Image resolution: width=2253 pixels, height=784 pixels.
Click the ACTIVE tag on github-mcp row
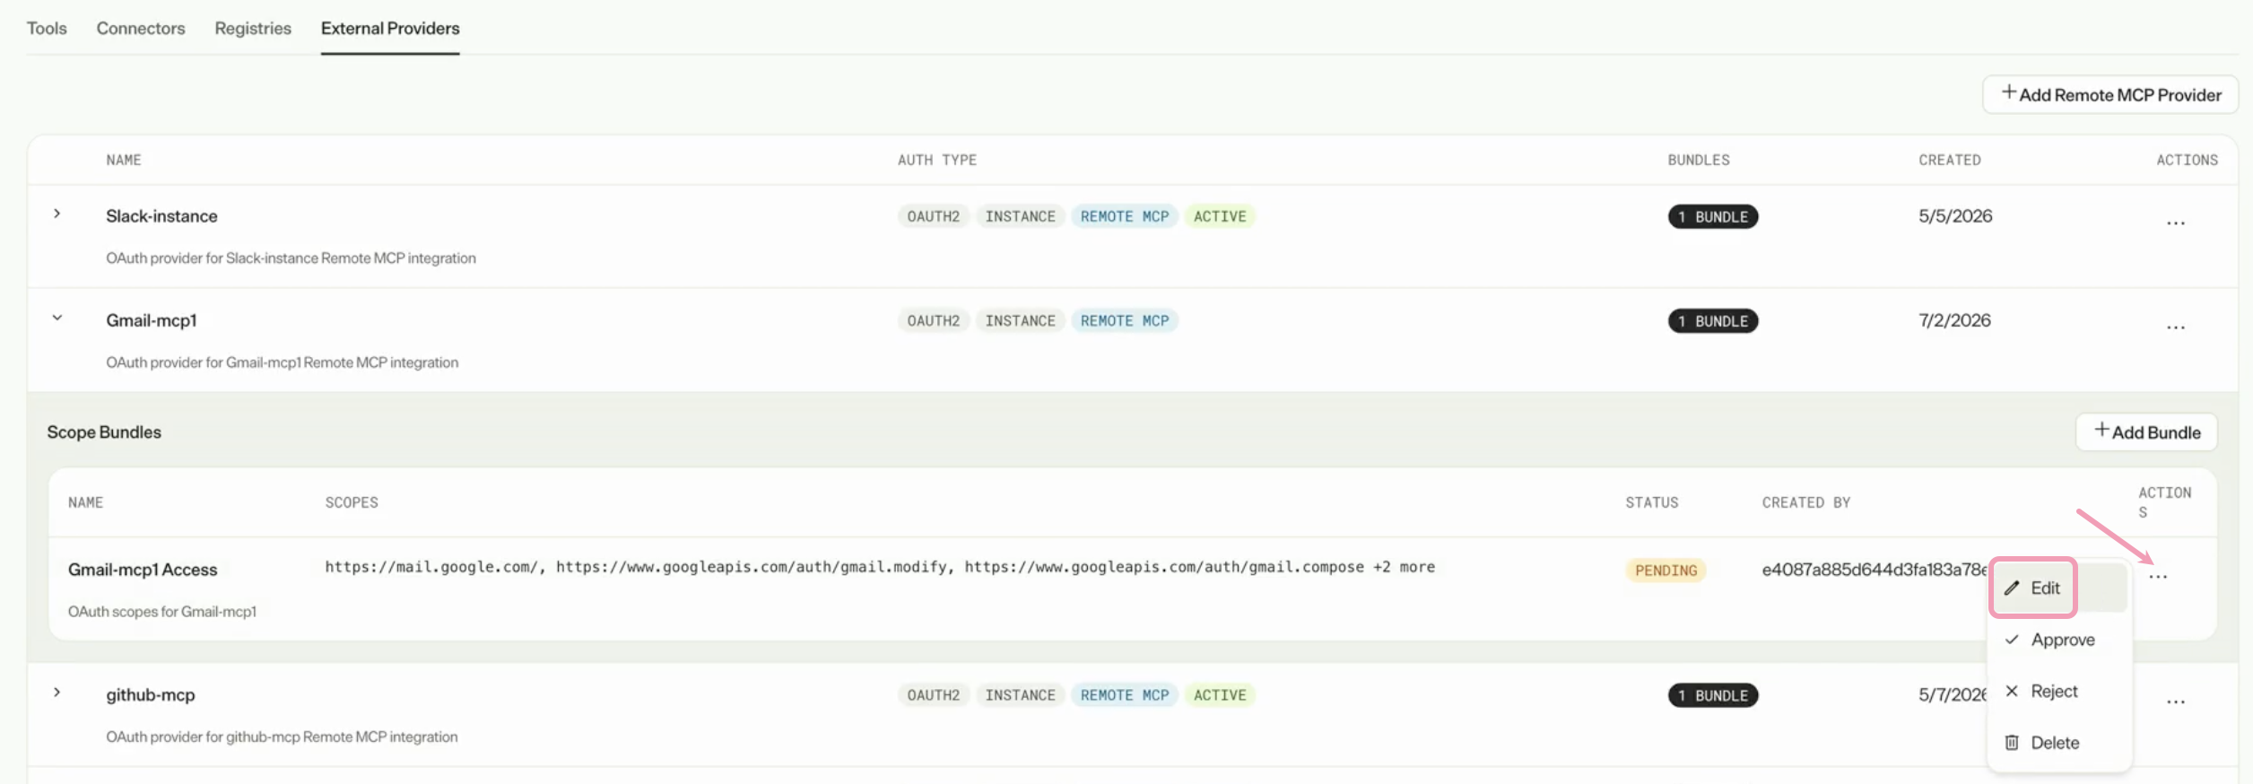click(1220, 695)
